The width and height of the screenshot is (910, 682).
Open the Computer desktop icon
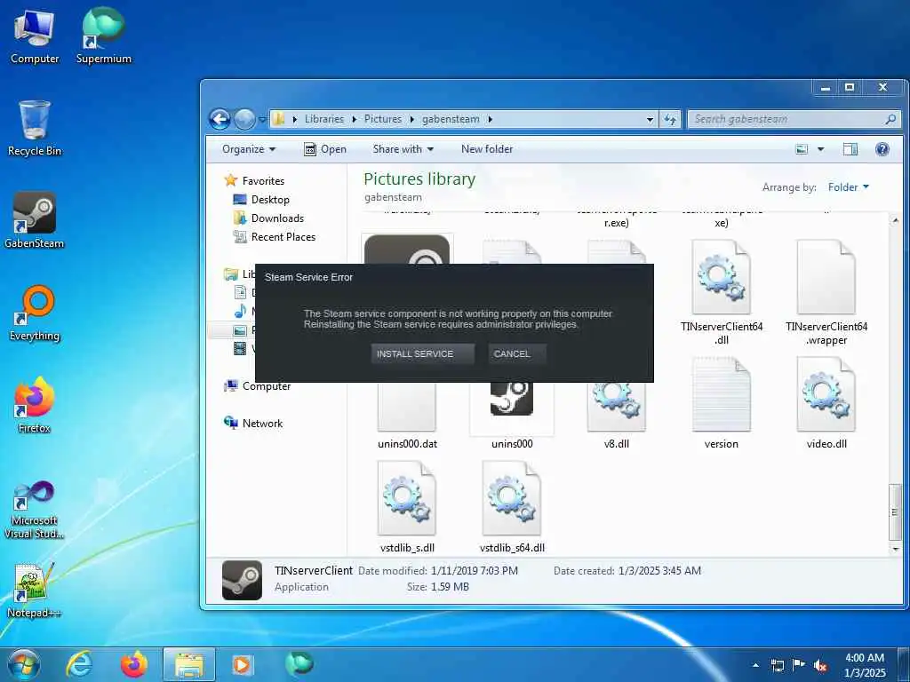tap(35, 36)
